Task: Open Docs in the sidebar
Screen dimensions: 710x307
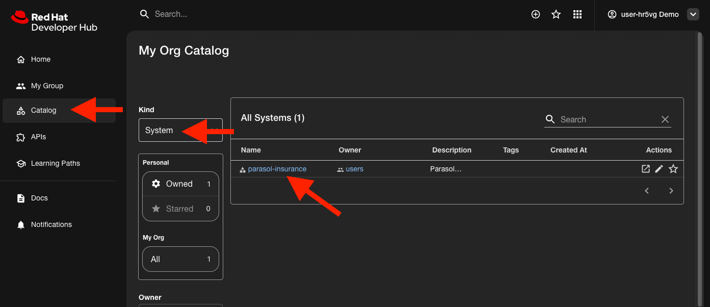Action: [59, 198]
